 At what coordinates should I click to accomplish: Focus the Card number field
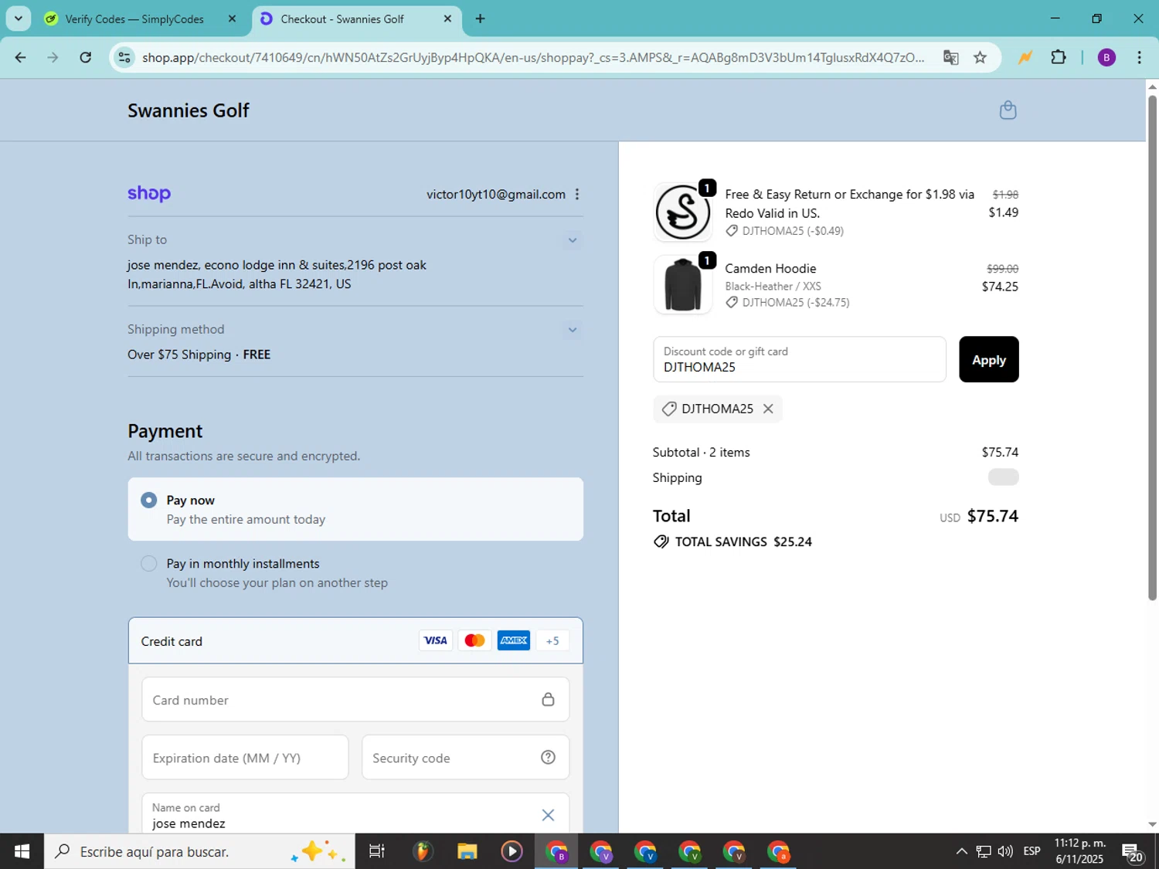[x=355, y=699]
